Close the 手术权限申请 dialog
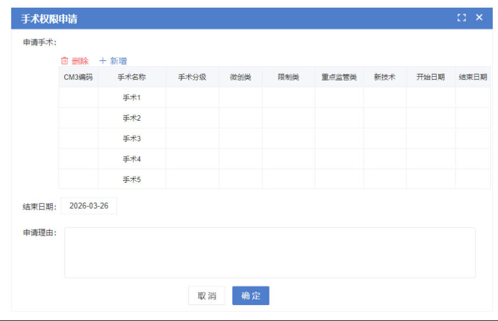 [479, 18]
